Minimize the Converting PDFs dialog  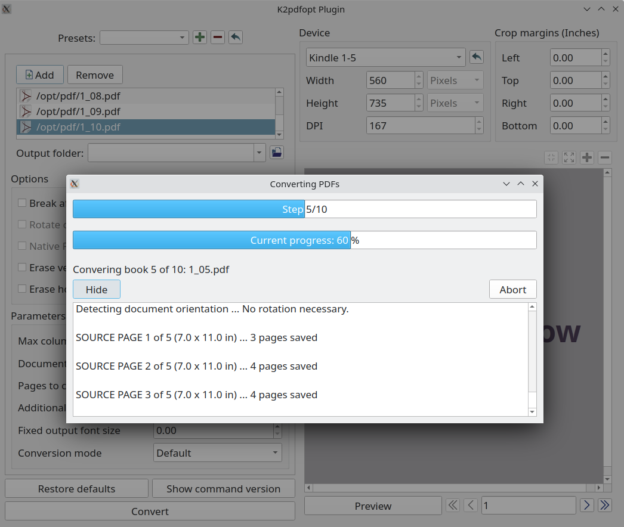click(x=506, y=184)
